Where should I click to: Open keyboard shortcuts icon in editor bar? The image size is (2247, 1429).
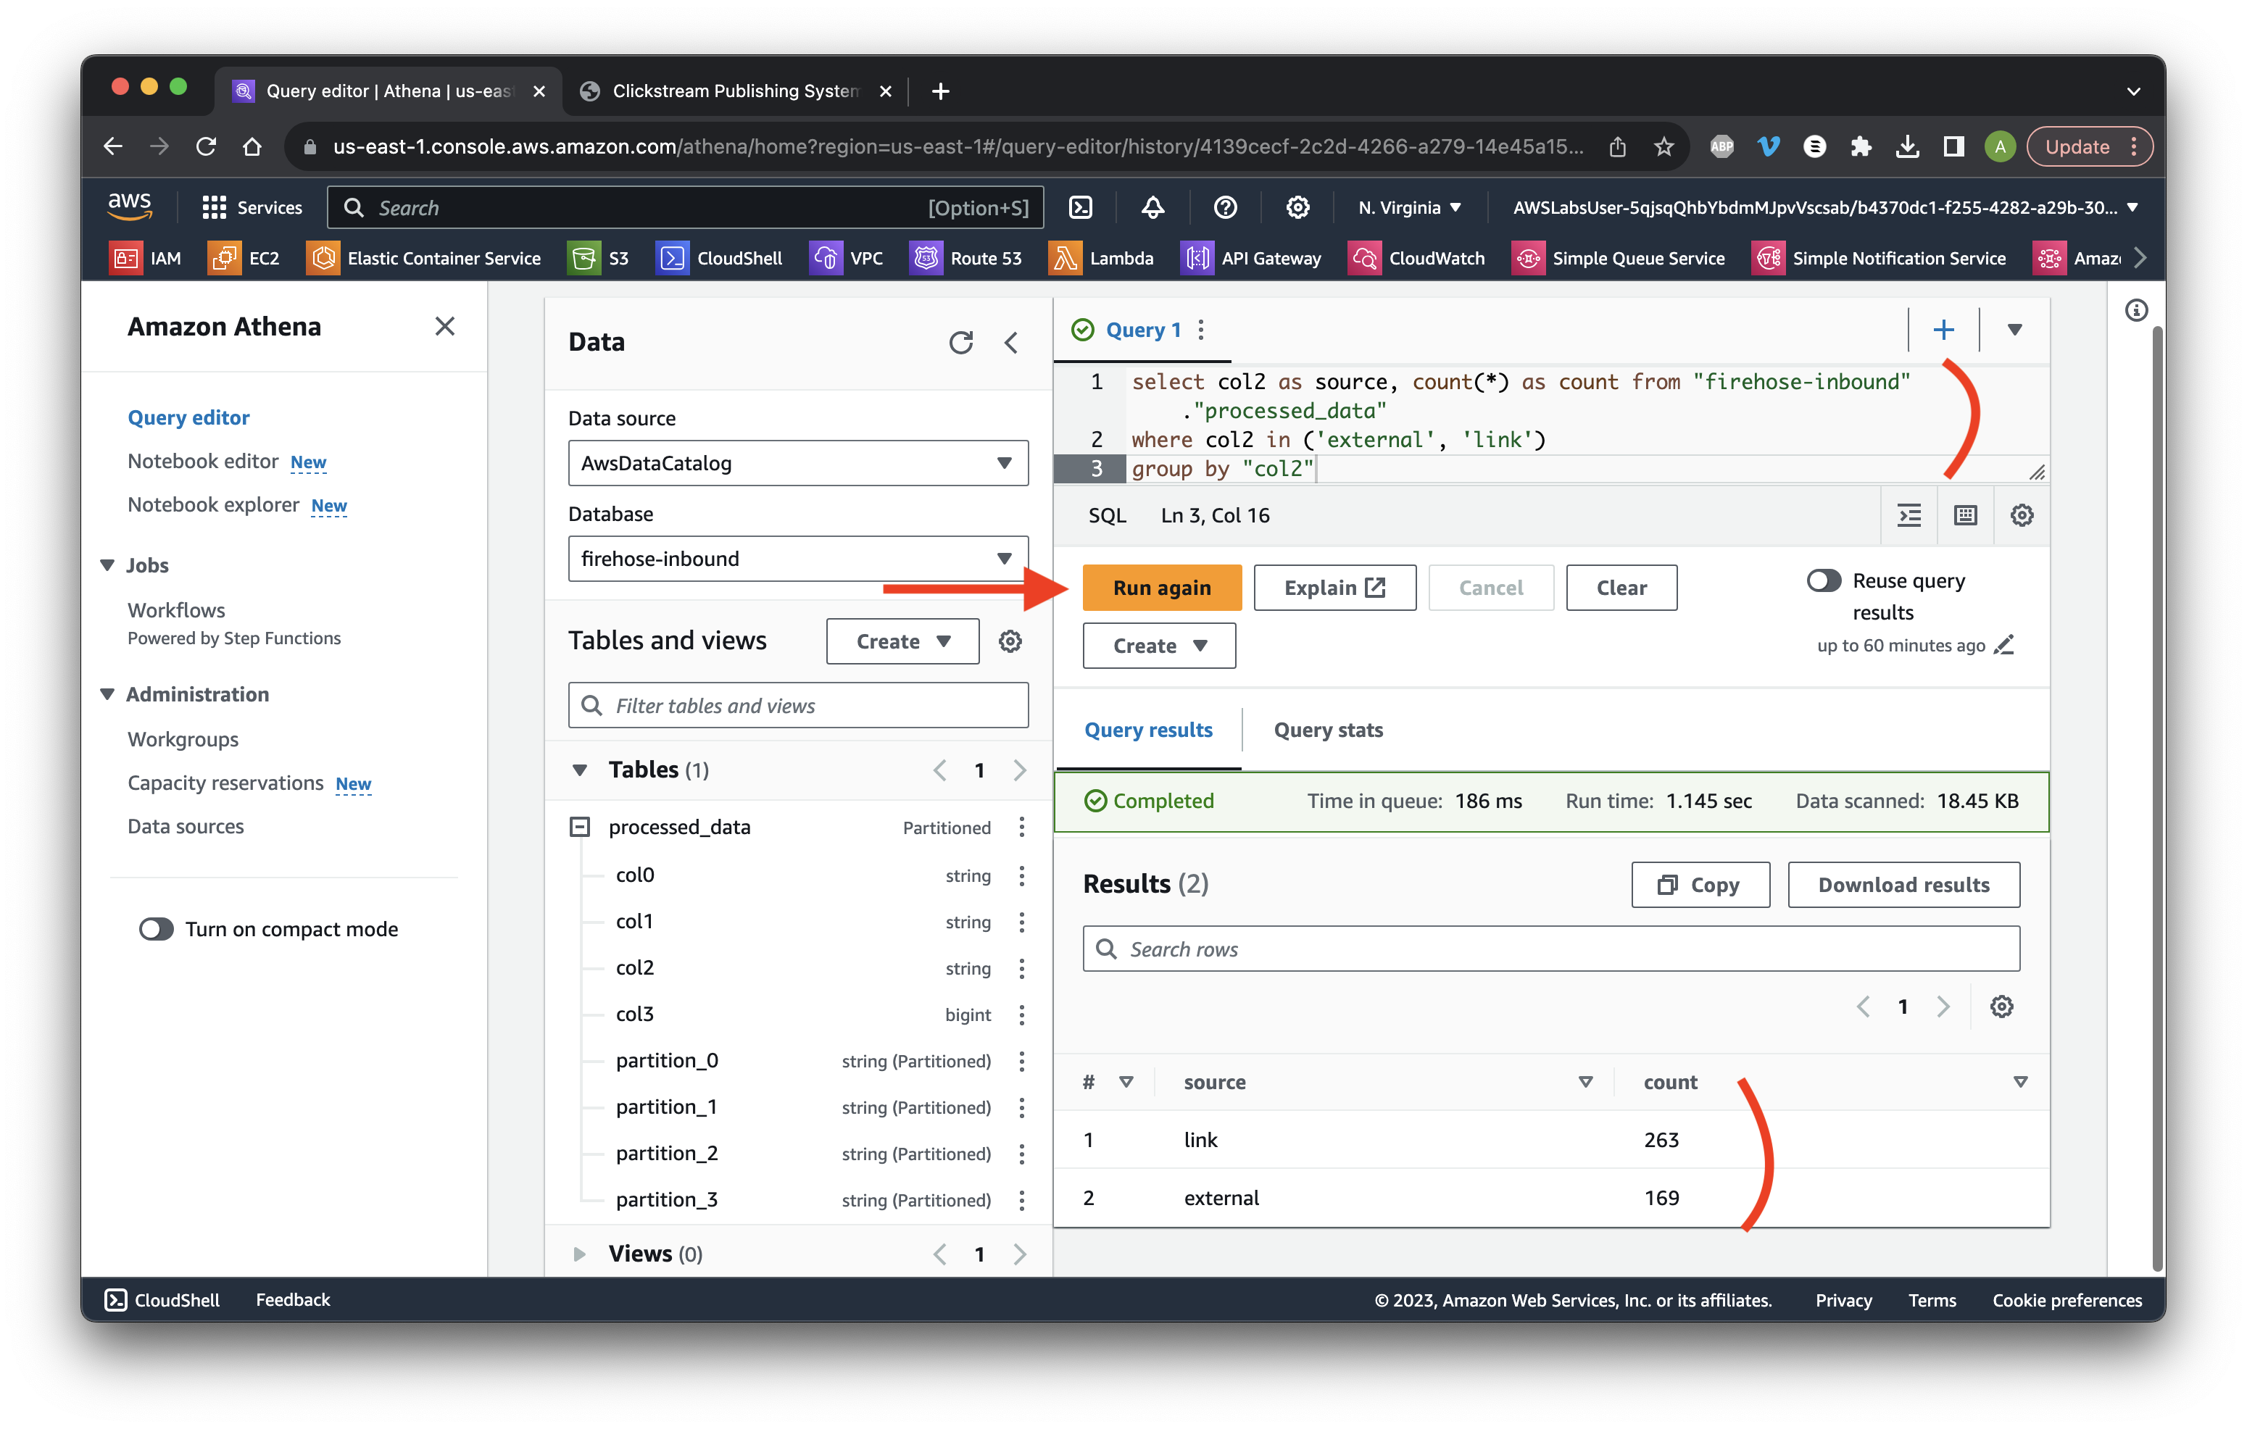[1965, 515]
